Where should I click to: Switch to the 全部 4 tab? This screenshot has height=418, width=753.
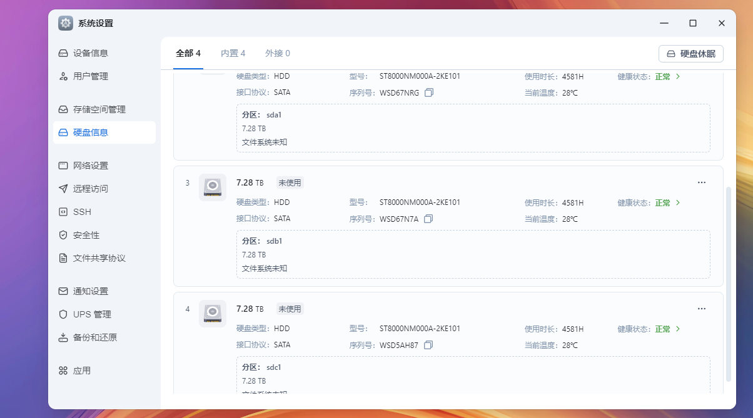pyautogui.click(x=188, y=54)
